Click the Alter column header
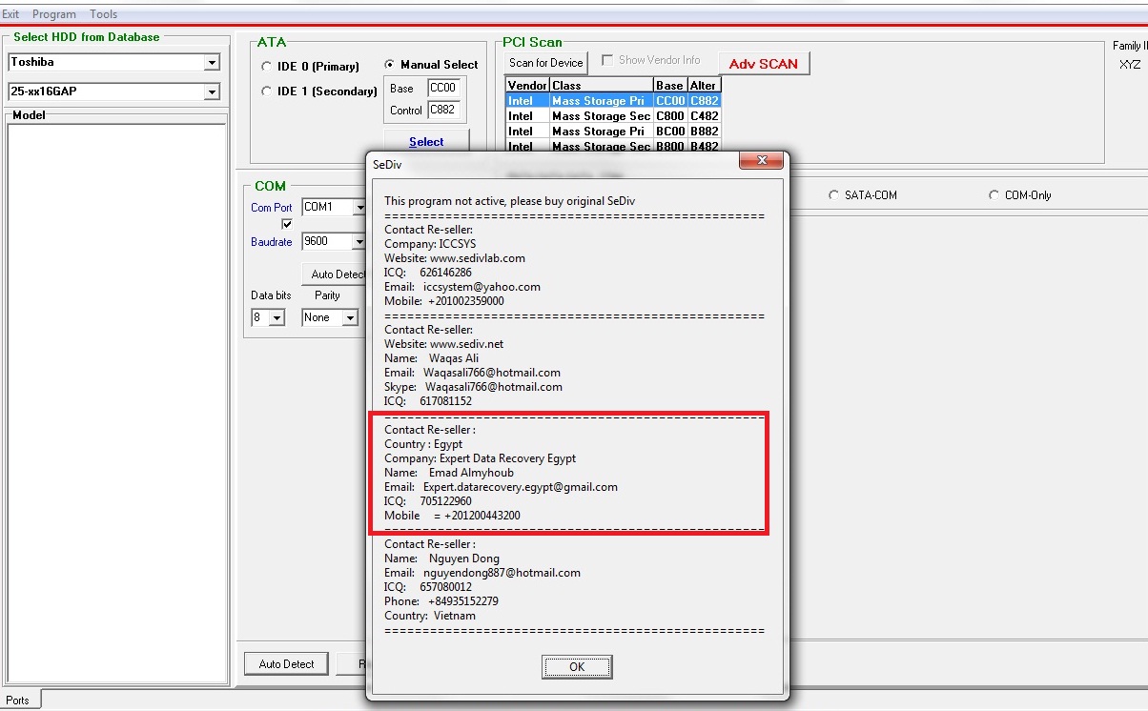 click(x=704, y=86)
